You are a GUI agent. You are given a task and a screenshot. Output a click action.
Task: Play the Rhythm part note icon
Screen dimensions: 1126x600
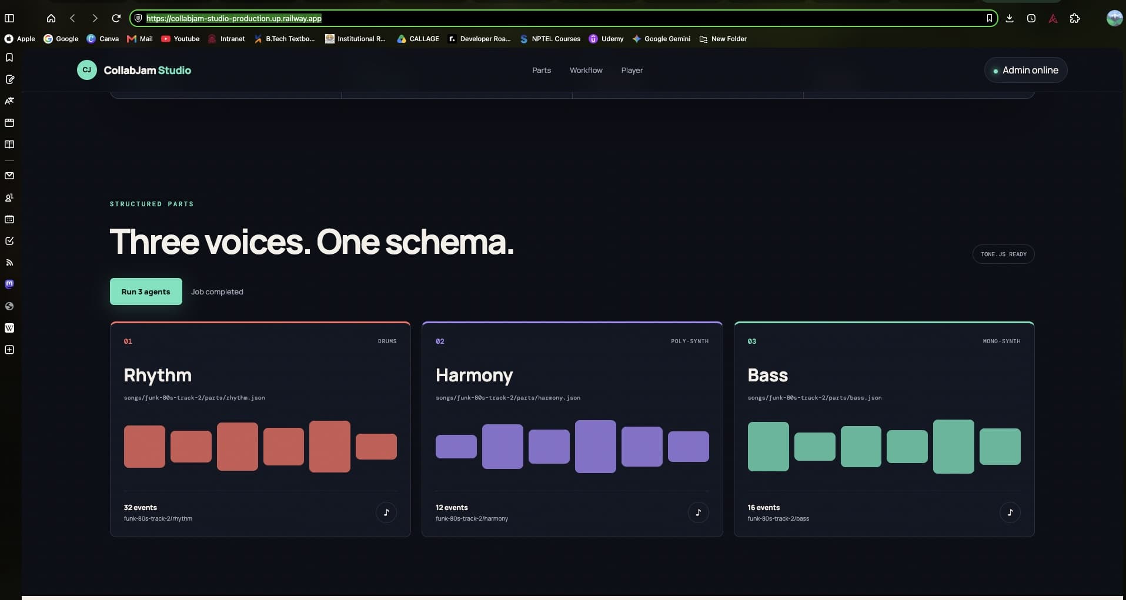click(x=386, y=512)
